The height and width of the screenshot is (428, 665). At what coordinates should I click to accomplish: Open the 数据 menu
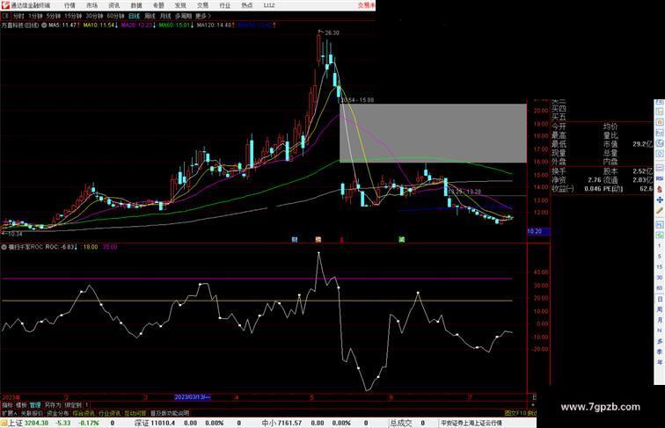[x=136, y=5]
